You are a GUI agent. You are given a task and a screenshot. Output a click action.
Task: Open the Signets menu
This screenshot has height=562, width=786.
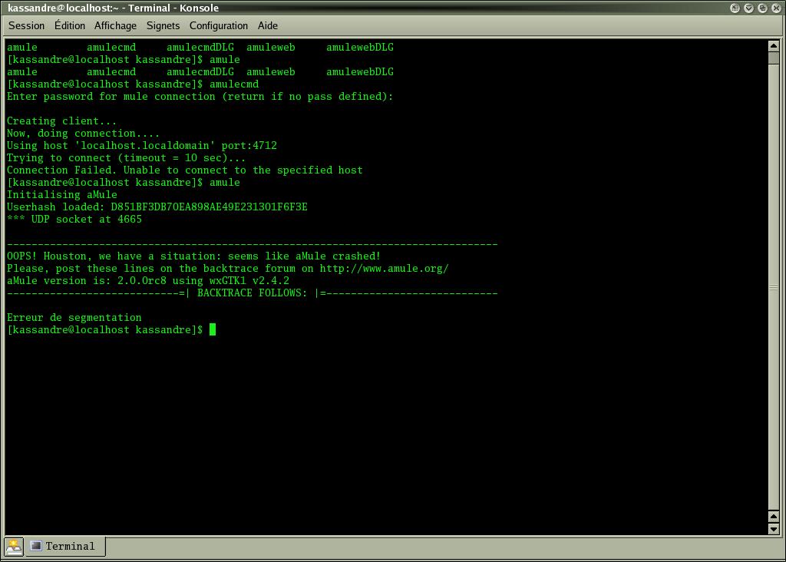(163, 25)
